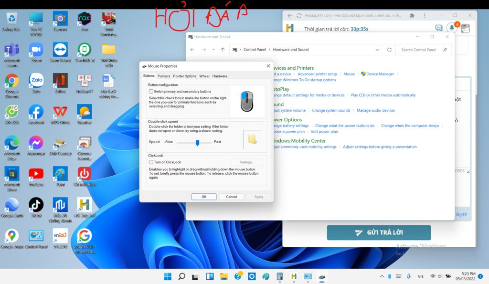Open the Edit power plan link
This screenshot has height=284, width=489.
[324, 132]
